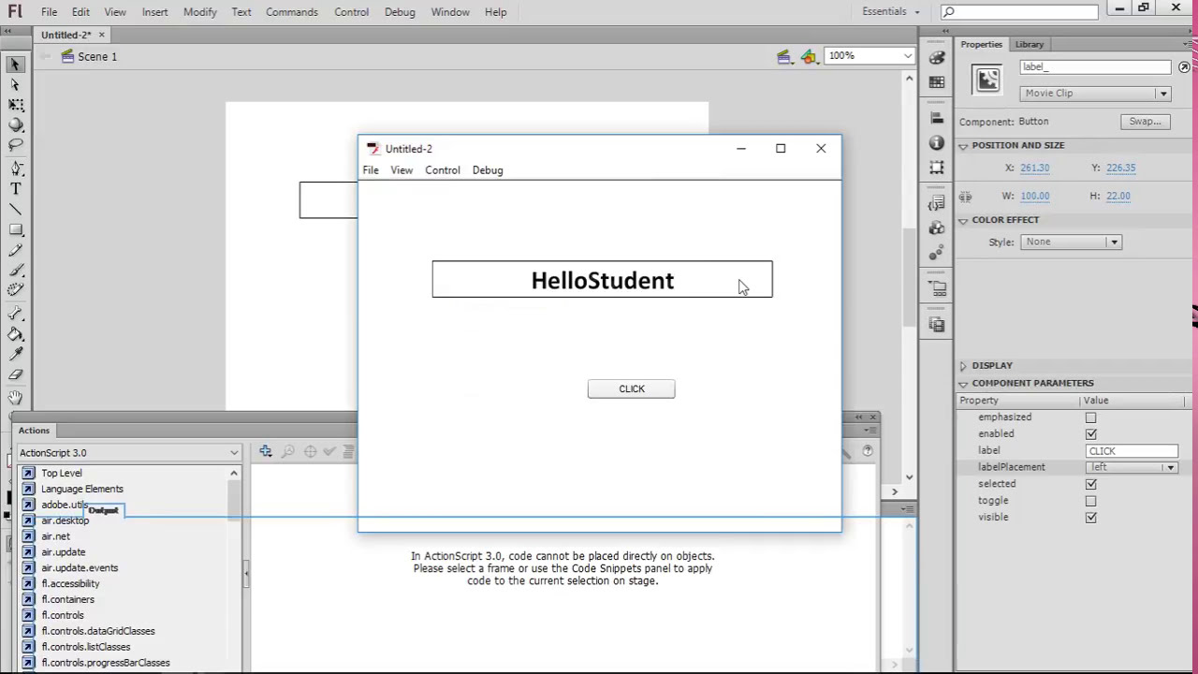This screenshot has height=674, width=1198.
Task: Select the Paint Bucket tool
Action: coord(15,334)
